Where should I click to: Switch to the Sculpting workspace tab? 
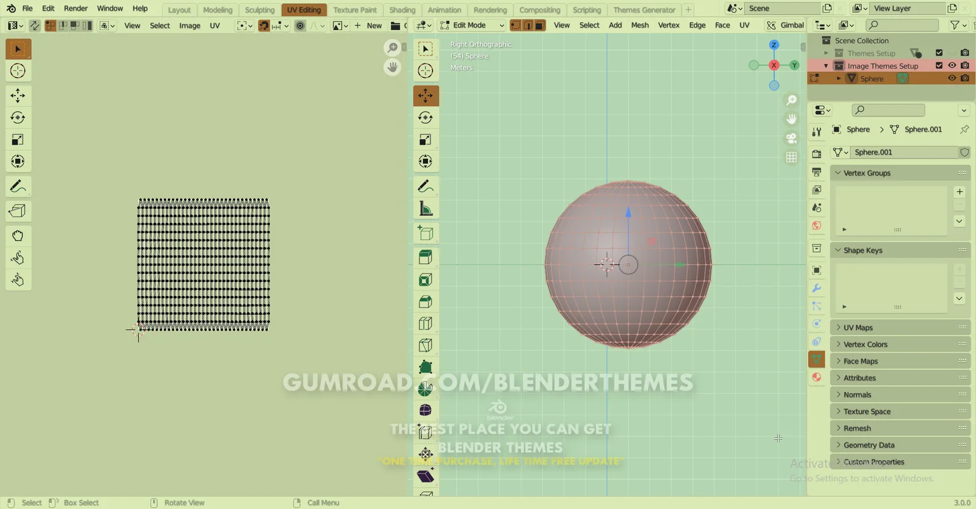[260, 10]
